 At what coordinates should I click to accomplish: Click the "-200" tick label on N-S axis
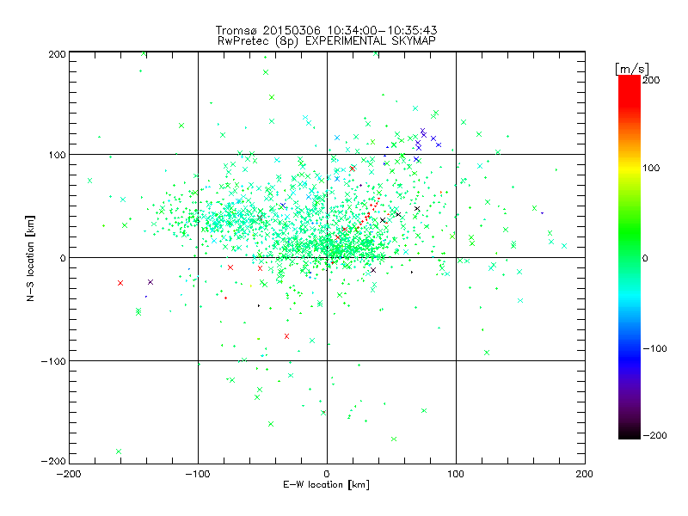(x=53, y=461)
